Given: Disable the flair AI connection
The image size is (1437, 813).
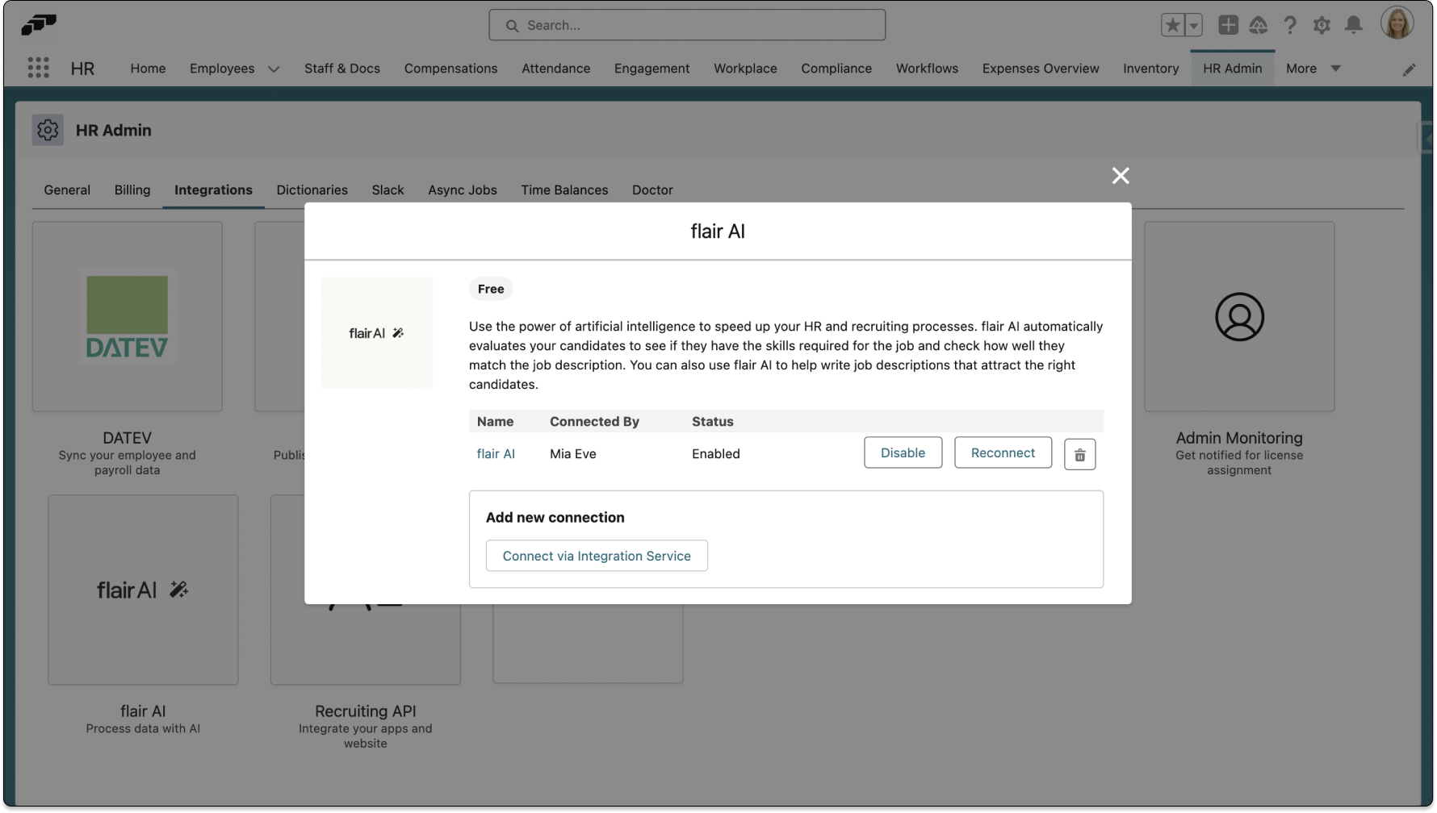Looking at the screenshot, I should pos(903,453).
